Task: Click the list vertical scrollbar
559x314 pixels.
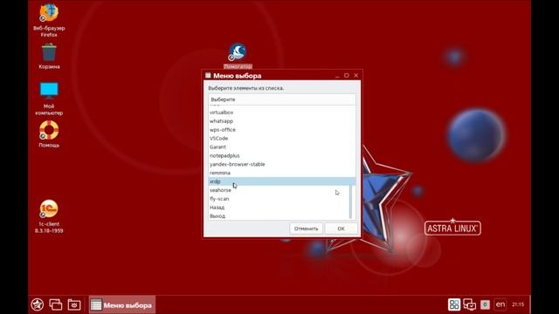Action: coord(351,201)
